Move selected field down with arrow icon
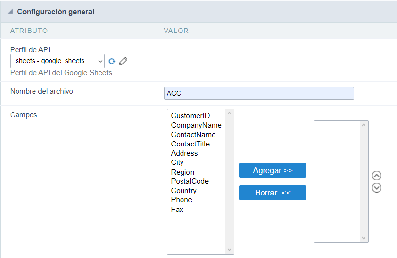 pyautogui.click(x=377, y=188)
